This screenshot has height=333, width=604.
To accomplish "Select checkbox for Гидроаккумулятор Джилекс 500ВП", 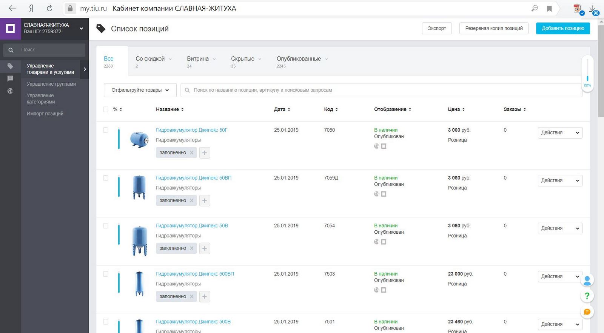I will (x=106, y=274).
